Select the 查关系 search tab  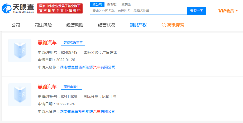(x=126, y=4)
